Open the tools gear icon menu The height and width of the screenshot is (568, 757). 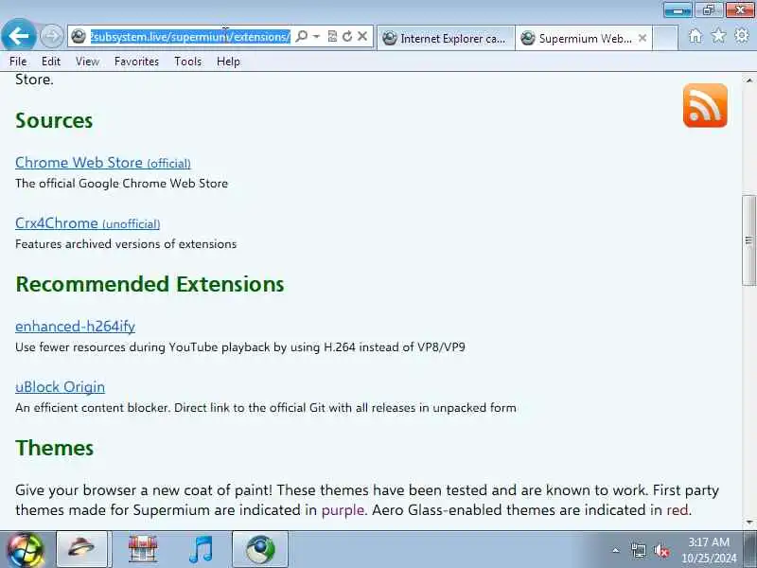point(742,36)
